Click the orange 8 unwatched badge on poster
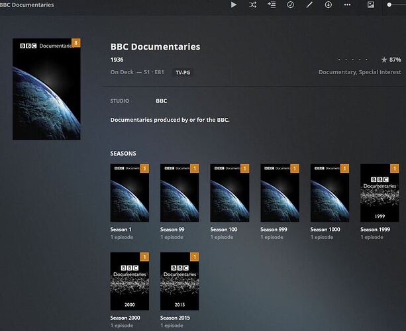The height and width of the screenshot is (331, 406). 76,43
